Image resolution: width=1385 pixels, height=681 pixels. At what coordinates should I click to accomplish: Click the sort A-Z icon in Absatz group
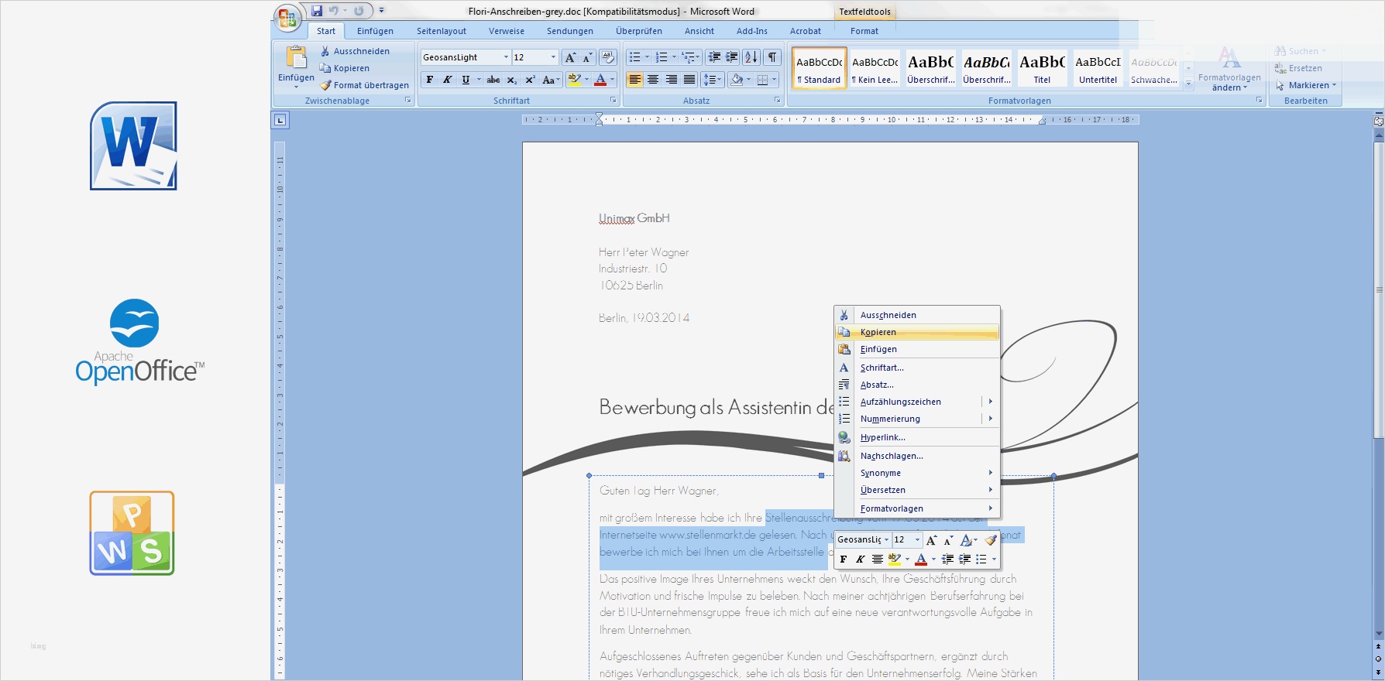[x=751, y=57]
